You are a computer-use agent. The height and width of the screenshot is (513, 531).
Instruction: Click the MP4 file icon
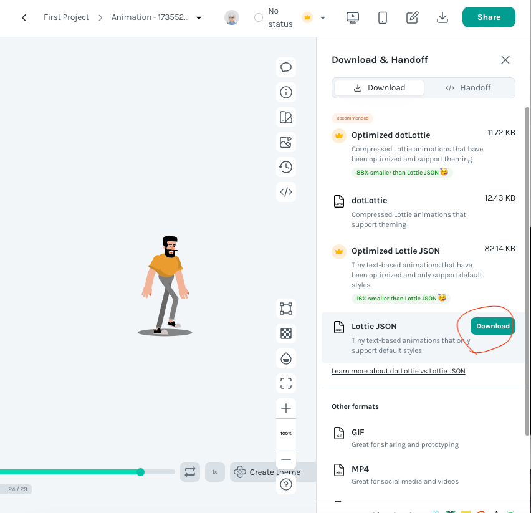(x=338, y=470)
